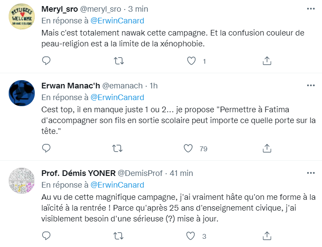Screen dimensions: 322x247
Task: Open more options on Meryl_sro's tweet
Action: 310,9
